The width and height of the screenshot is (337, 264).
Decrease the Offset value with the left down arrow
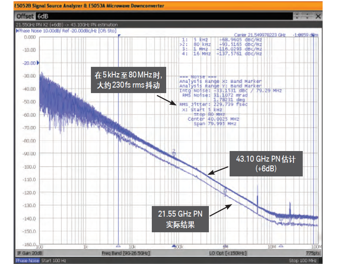click(297, 18)
